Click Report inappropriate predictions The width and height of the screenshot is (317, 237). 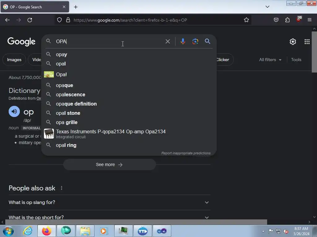(186, 153)
